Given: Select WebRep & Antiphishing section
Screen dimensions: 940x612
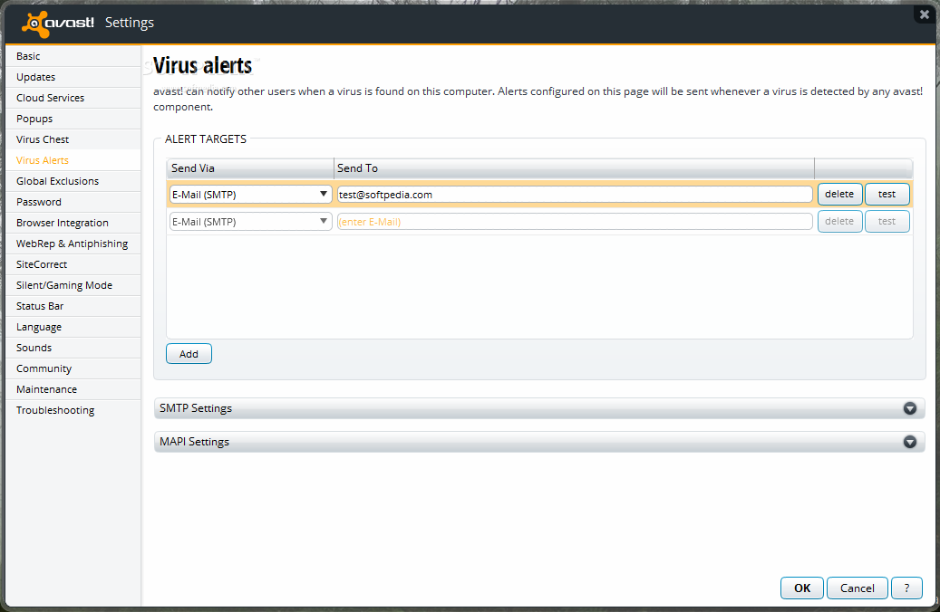Looking at the screenshot, I should [73, 244].
